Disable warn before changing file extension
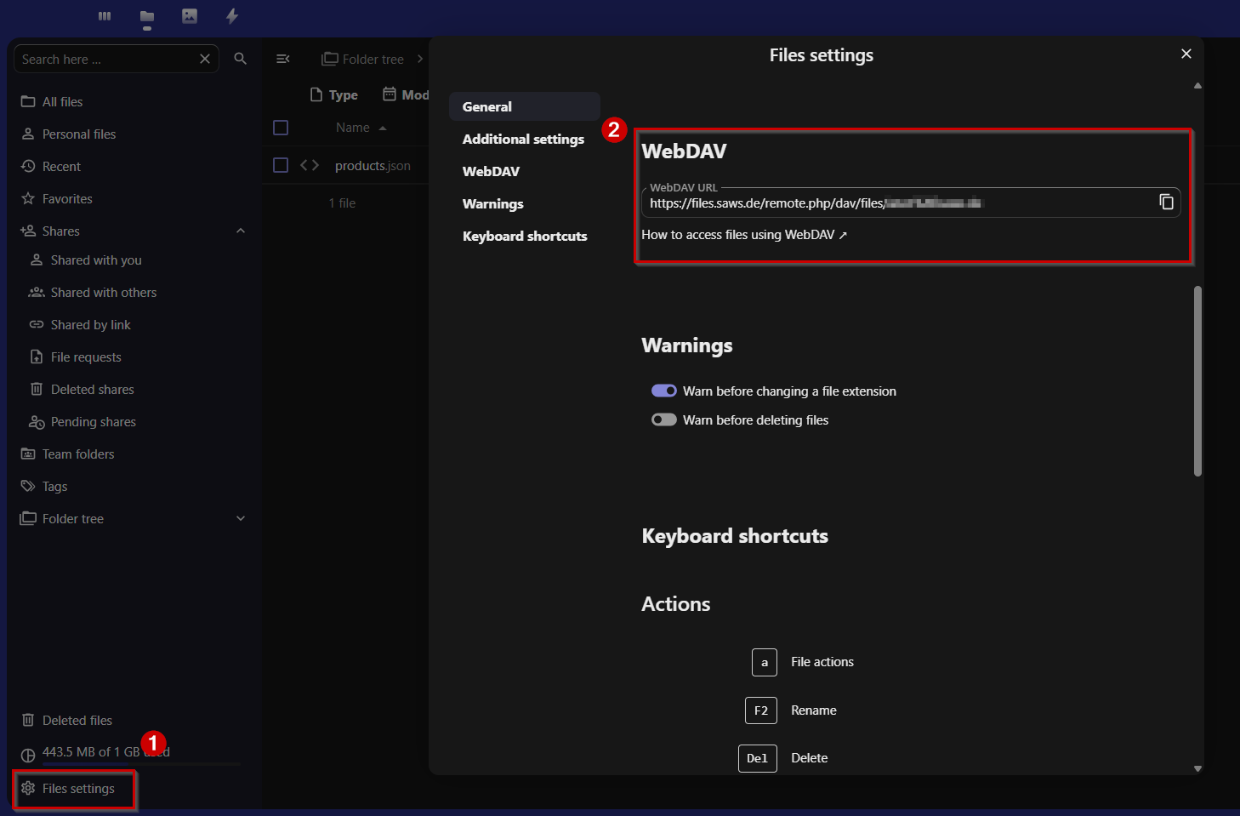The image size is (1240, 816). tap(663, 391)
